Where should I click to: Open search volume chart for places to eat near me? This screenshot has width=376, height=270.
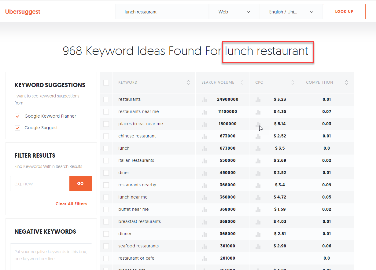[204, 124]
